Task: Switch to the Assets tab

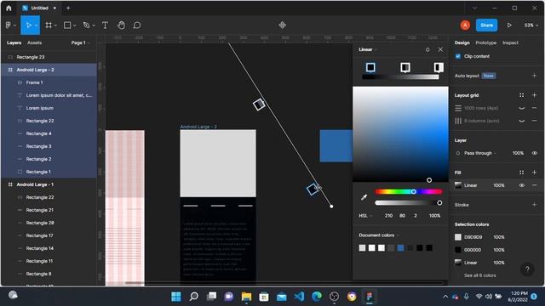Action: [x=34, y=42]
